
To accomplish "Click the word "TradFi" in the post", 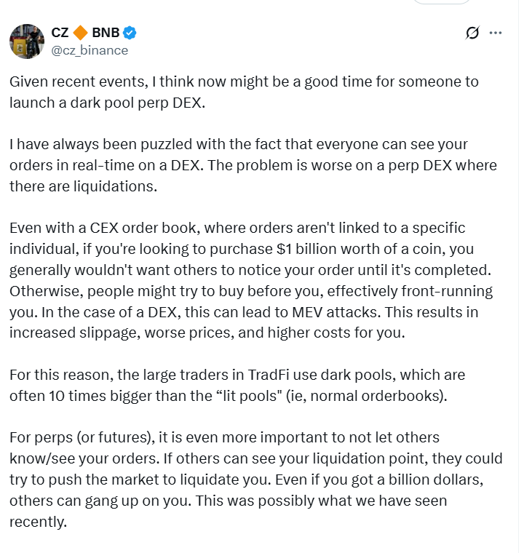I will coord(269,375).
